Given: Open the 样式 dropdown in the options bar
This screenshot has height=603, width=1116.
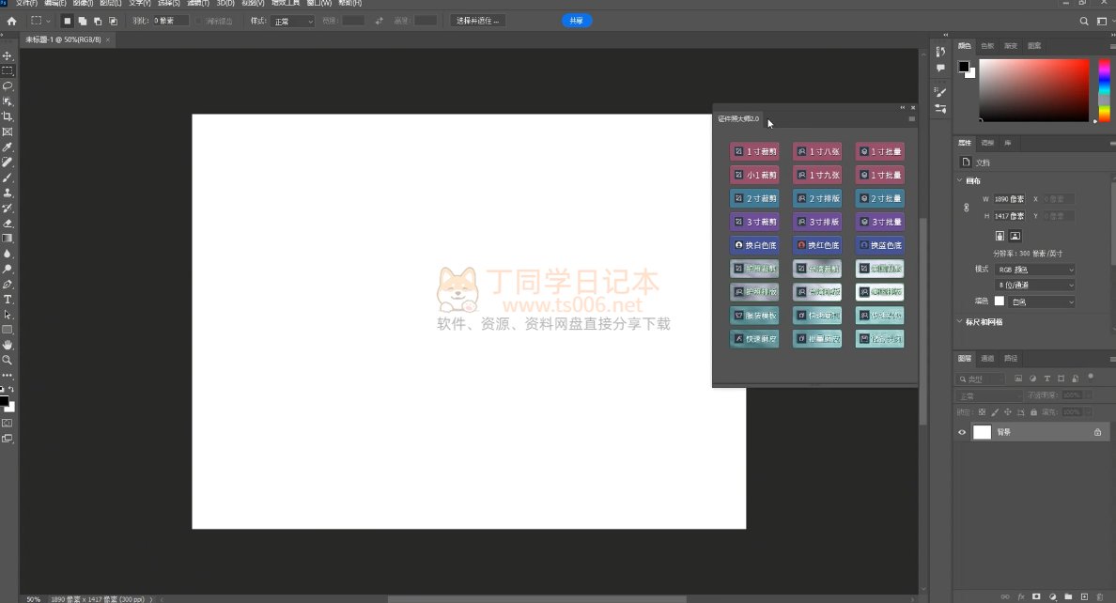Looking at the screenshot, I should coord(293,21).
